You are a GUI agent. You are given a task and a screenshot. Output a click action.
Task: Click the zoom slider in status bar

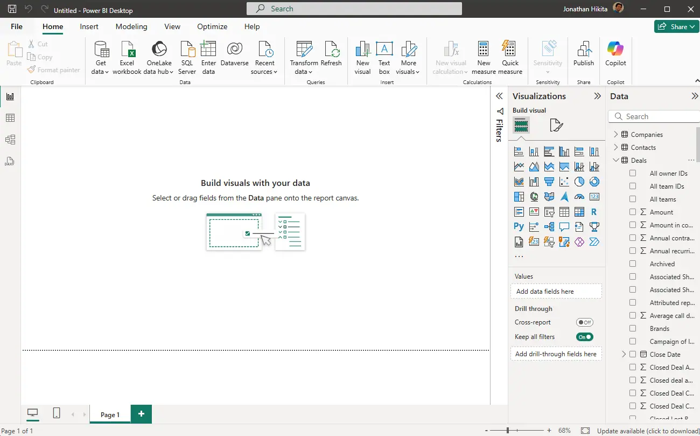(508, 431)
